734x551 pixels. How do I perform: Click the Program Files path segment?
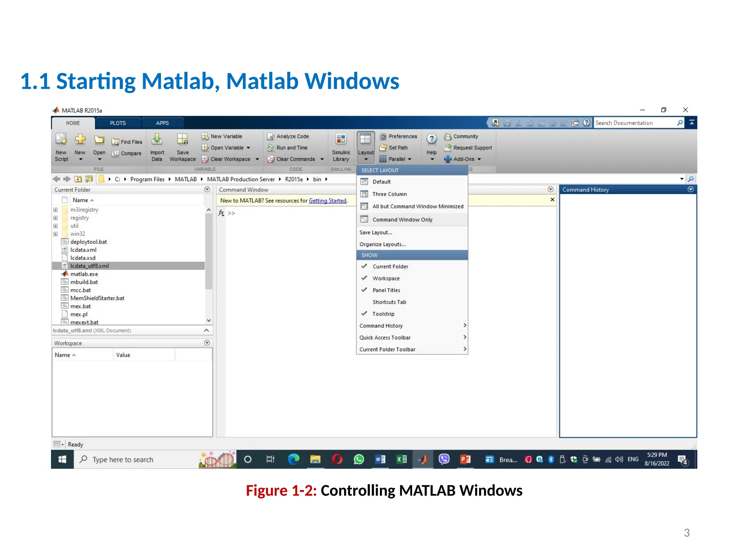pos(147,179)
